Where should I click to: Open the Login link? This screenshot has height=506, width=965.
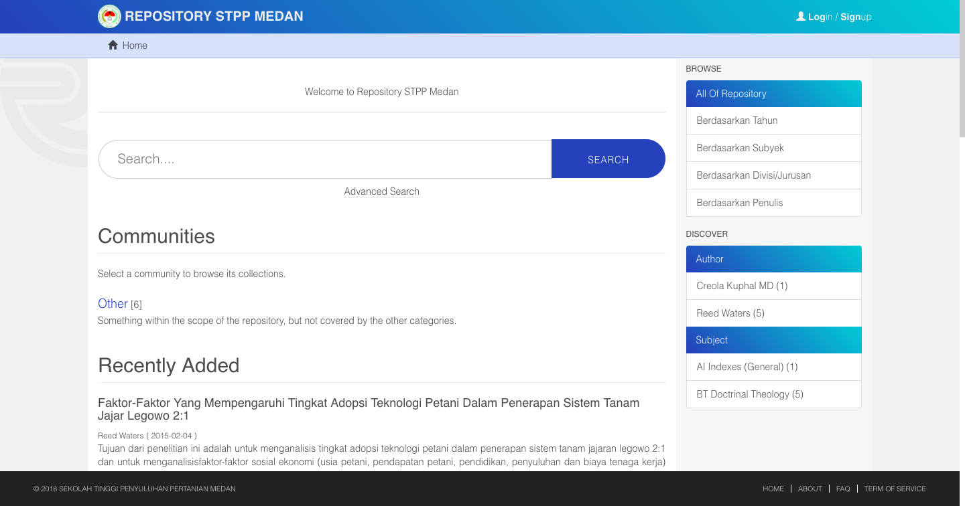pos(820,17)
